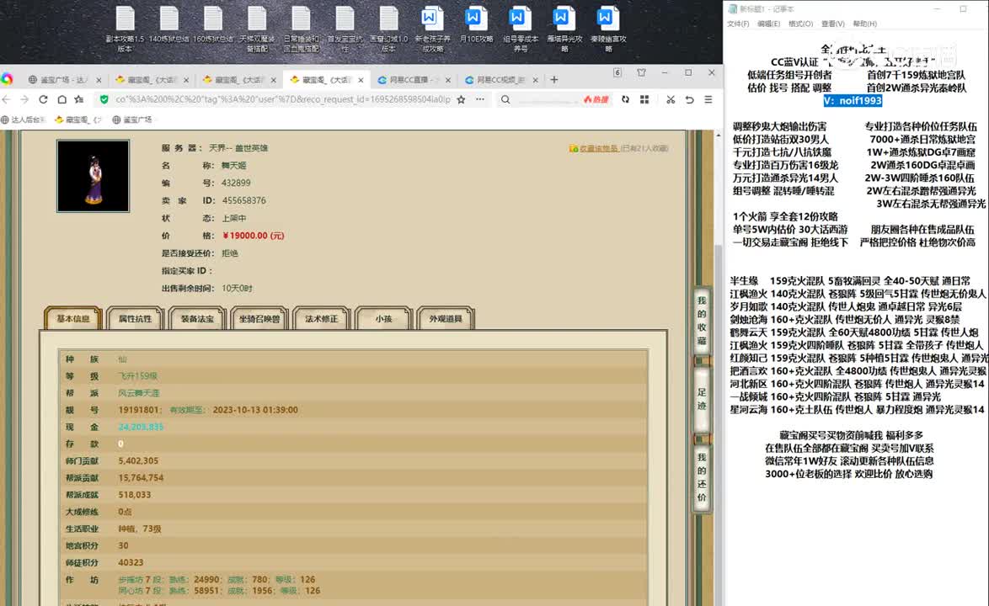Click the browser forward arrow
Screen dimensions: 989x606
[x=24, y=99]
